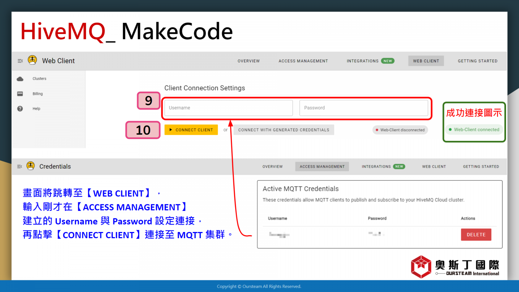Click the Web-Client disconnected status chip
This screenshot has height=292, width=519.
(400, 130)
